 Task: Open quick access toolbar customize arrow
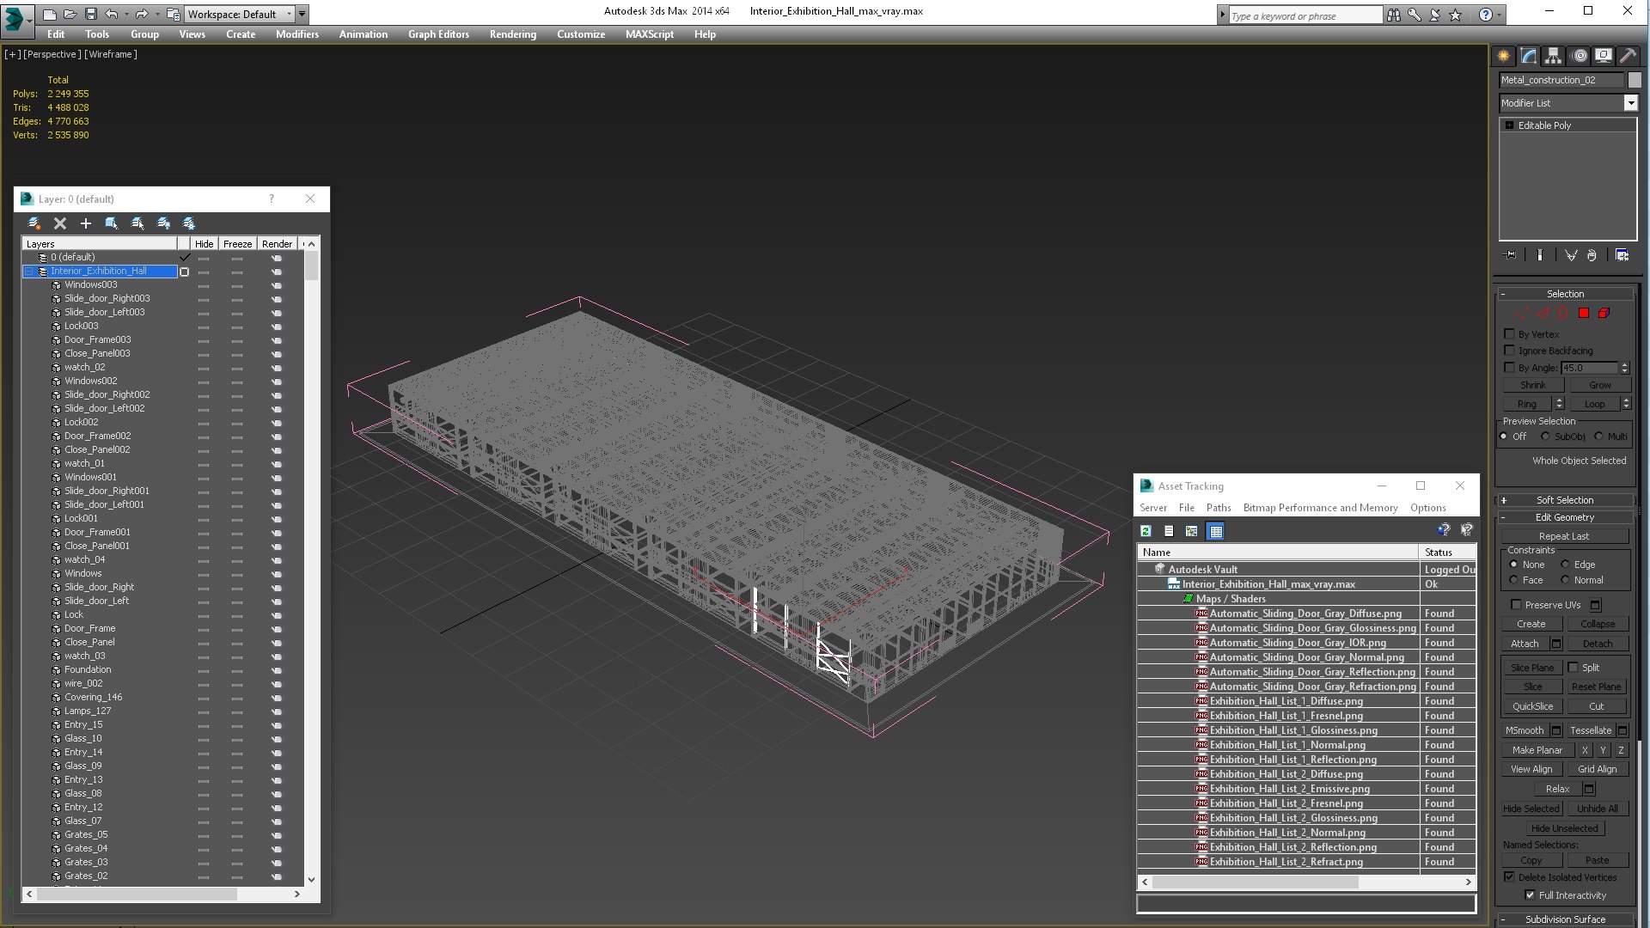(302, 14)
